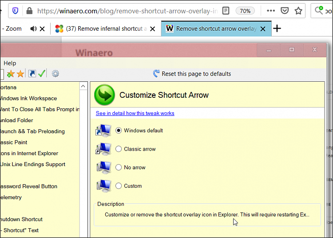
Task: Click Reset this page to defaults
Action: tap(192, 74)
